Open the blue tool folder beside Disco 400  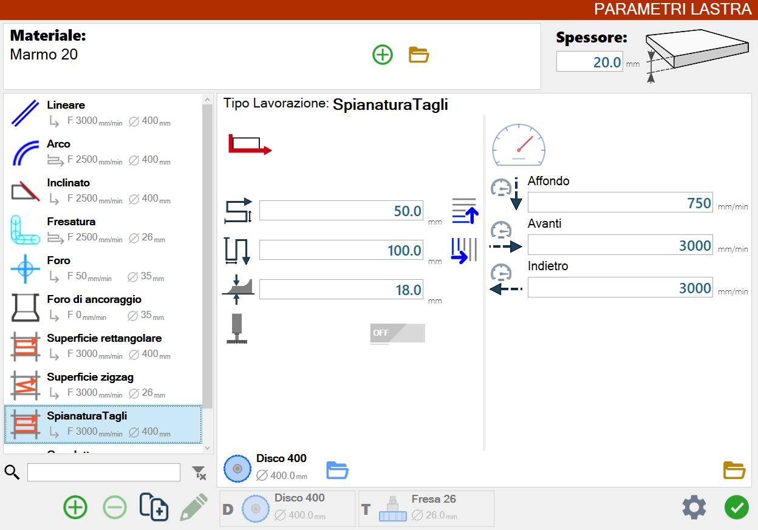(337, 470)
